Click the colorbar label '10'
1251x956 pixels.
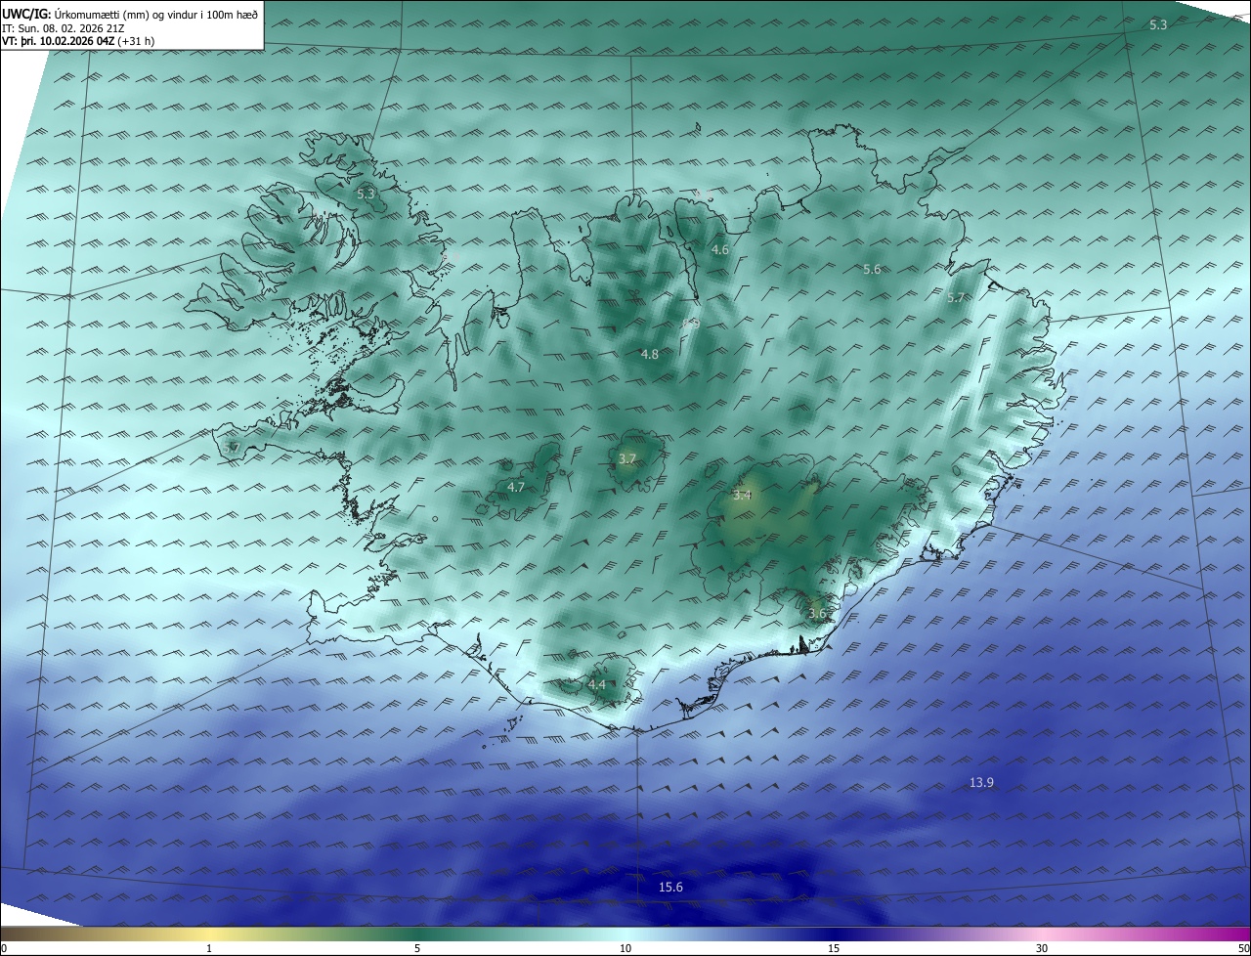(625, 948)
